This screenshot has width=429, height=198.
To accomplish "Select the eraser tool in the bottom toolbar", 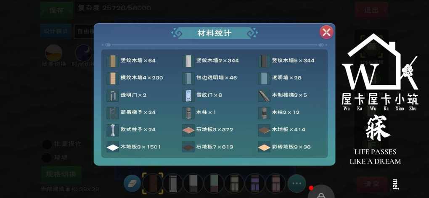I will (x=132, y=183).
